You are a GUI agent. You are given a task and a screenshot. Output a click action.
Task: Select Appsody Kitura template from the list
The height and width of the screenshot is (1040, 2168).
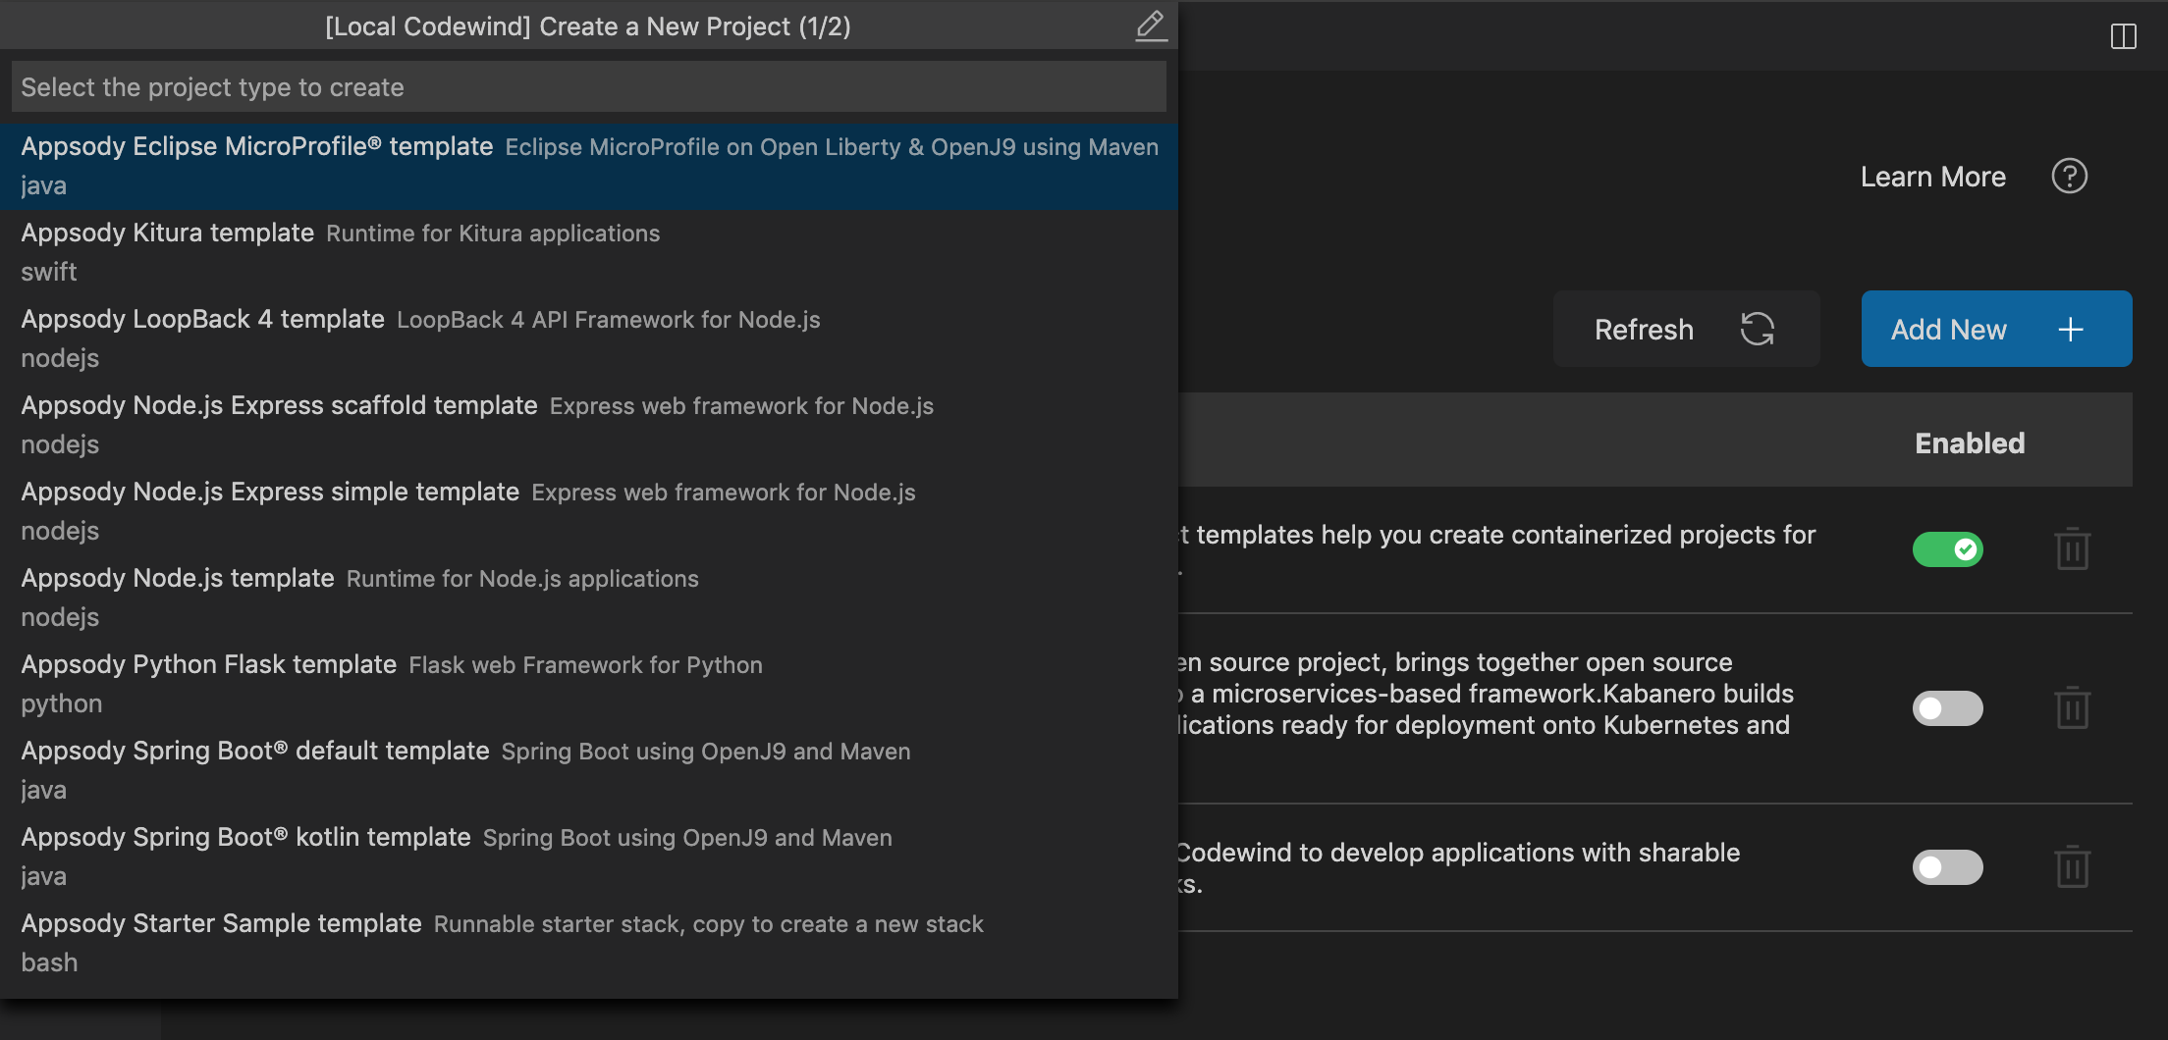393,250
